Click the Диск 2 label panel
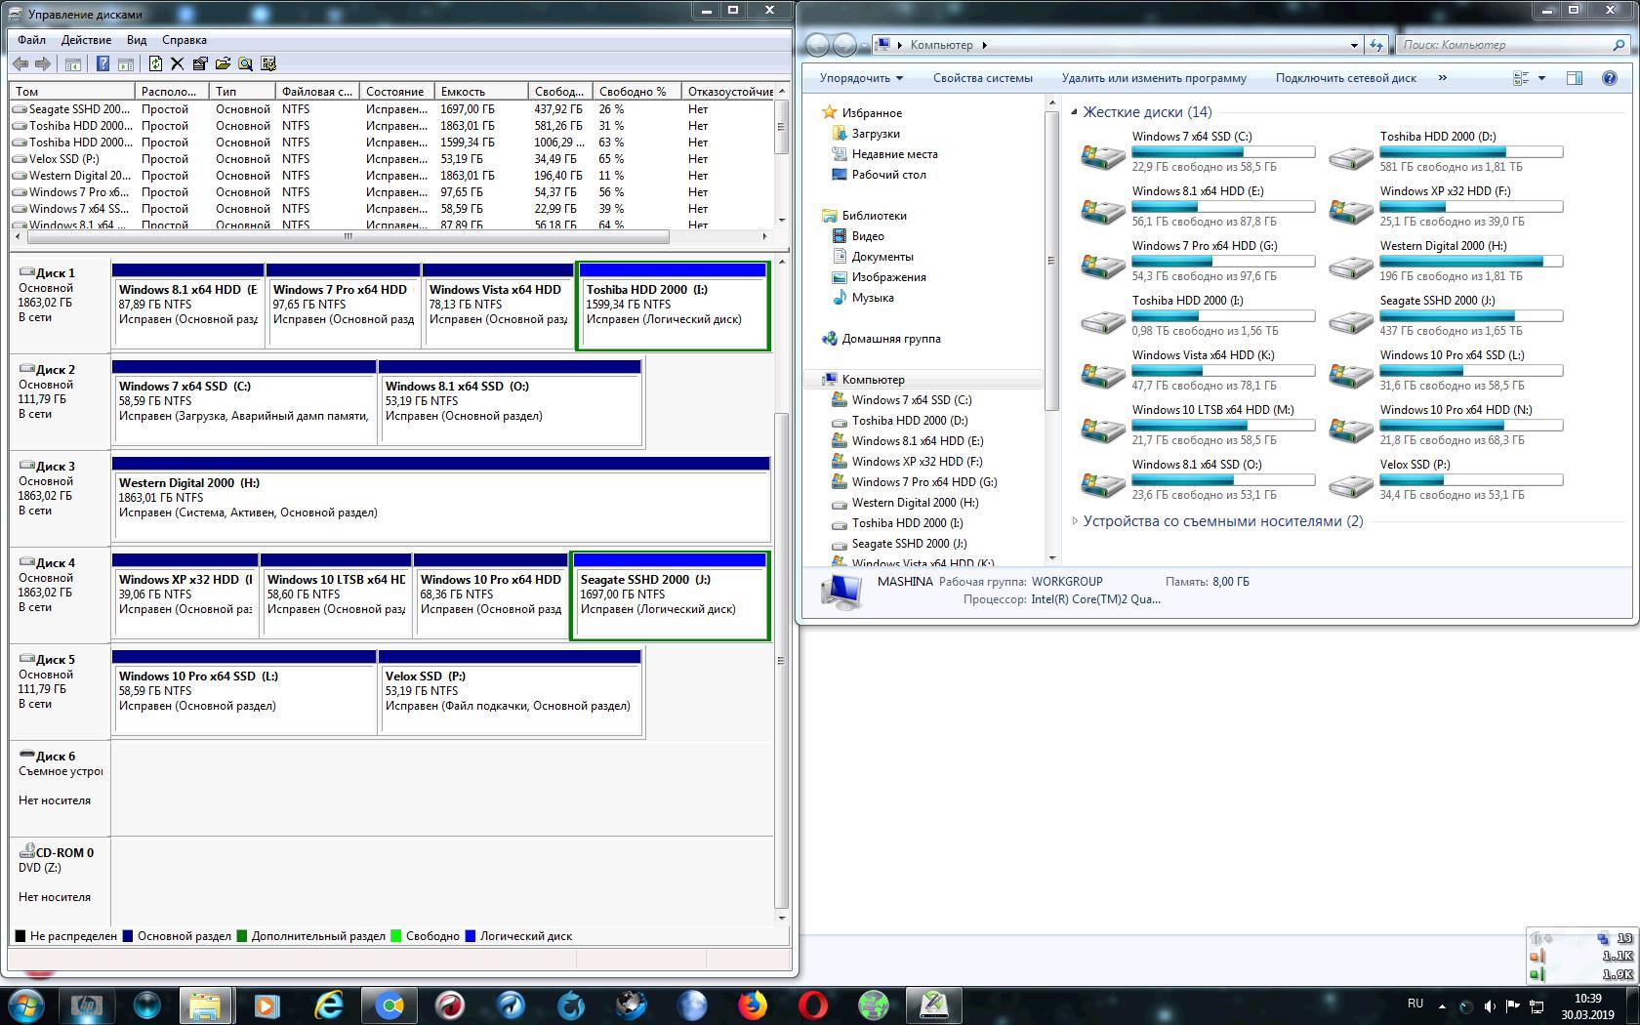 [61, 402]
